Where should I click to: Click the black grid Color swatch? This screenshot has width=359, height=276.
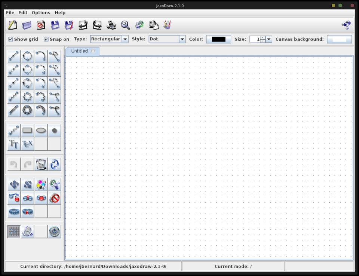[218, 39]
